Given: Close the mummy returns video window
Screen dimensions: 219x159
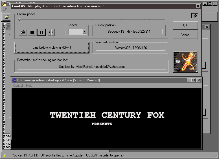Looking at the screenshot, I should point(198,80).
